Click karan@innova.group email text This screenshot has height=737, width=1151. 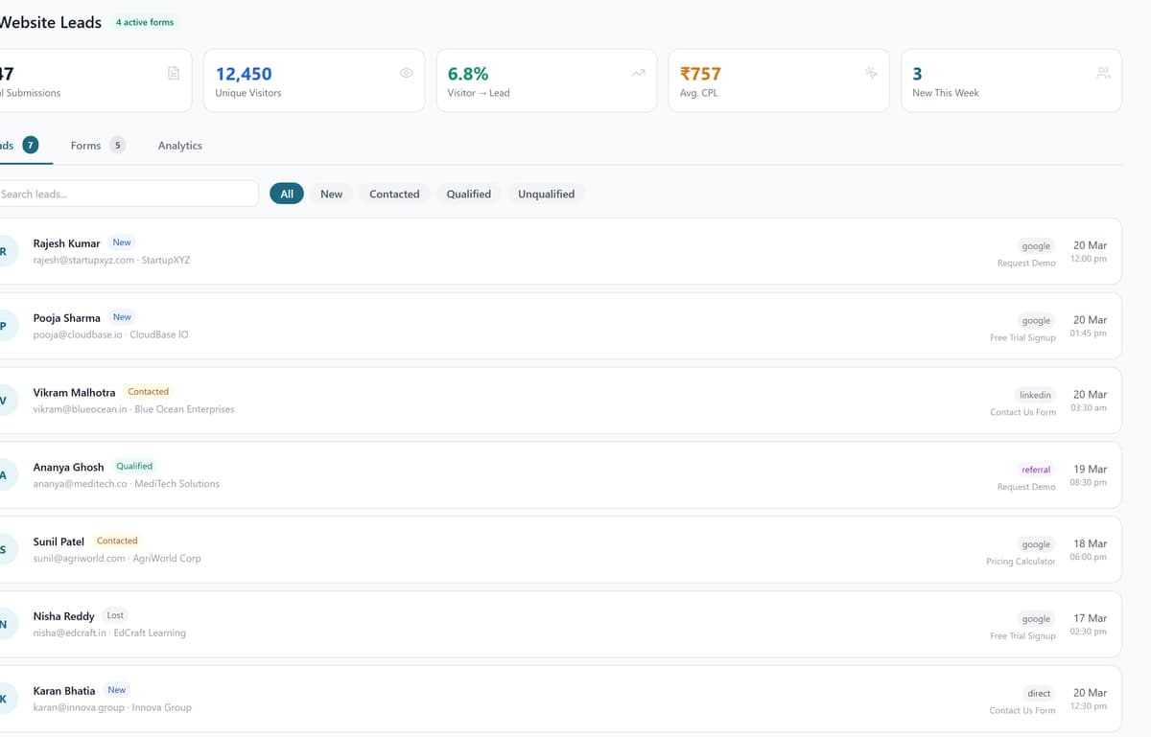point(79,709)
